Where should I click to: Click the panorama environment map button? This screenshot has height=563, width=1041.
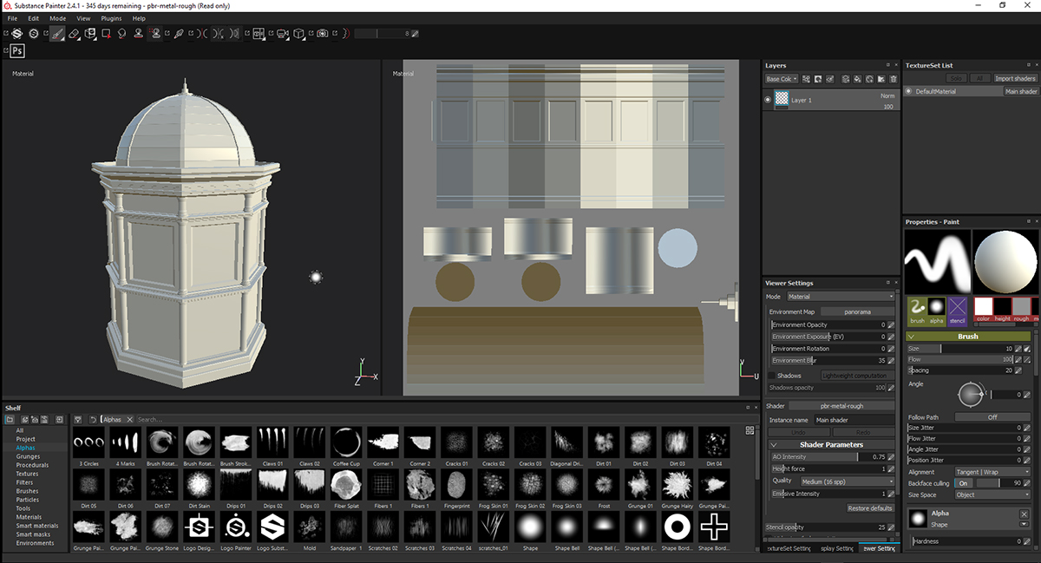coord(857,311)
